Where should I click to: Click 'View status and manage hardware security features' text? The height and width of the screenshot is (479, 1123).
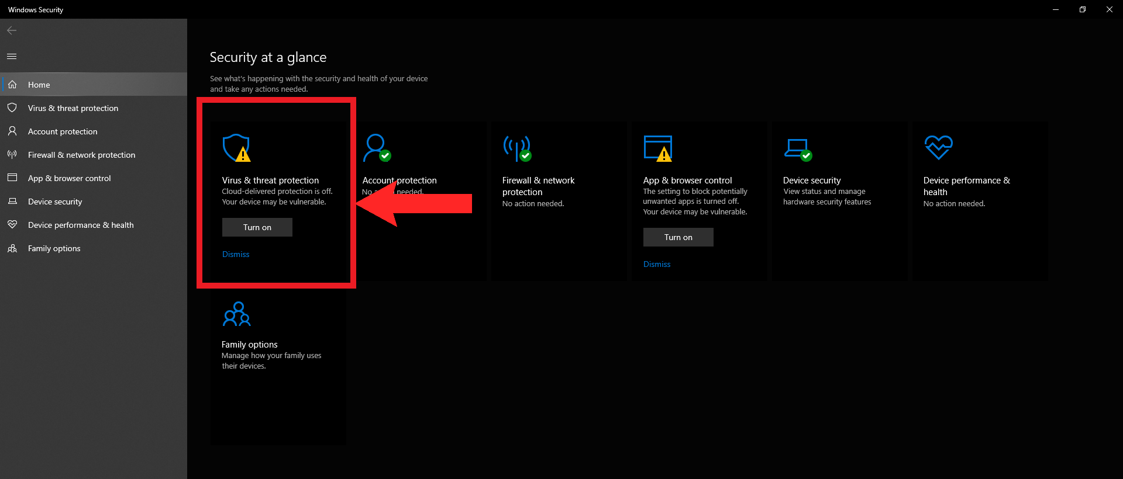click(827, 197)
